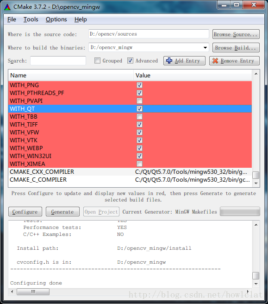
Task: Uncheck the WITH_WEBP checkbox
Action: coord(139,148)
